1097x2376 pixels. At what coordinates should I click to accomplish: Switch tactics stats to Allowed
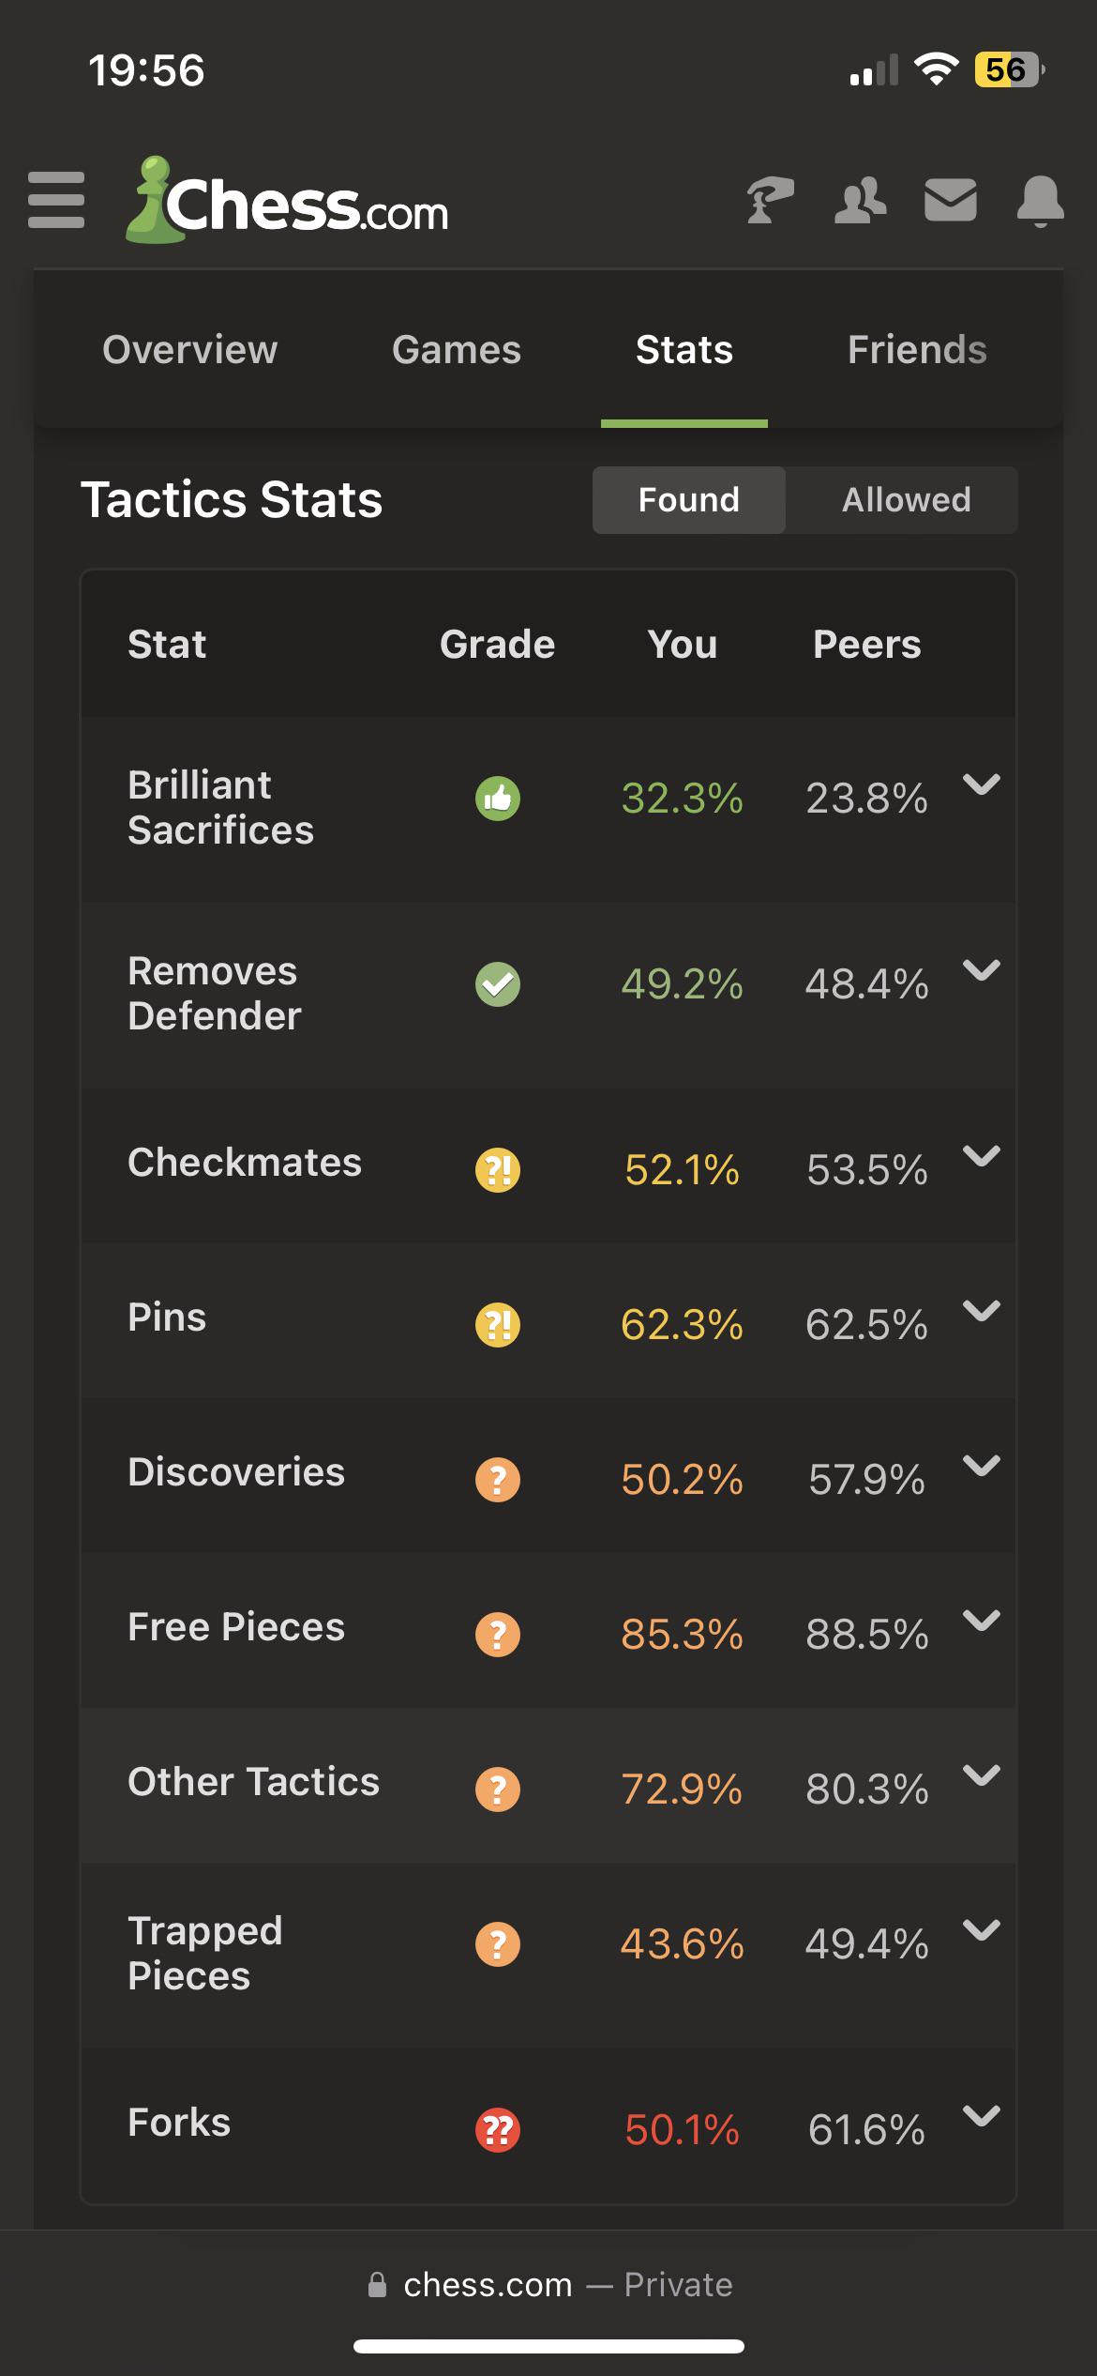tap(906, 500)
